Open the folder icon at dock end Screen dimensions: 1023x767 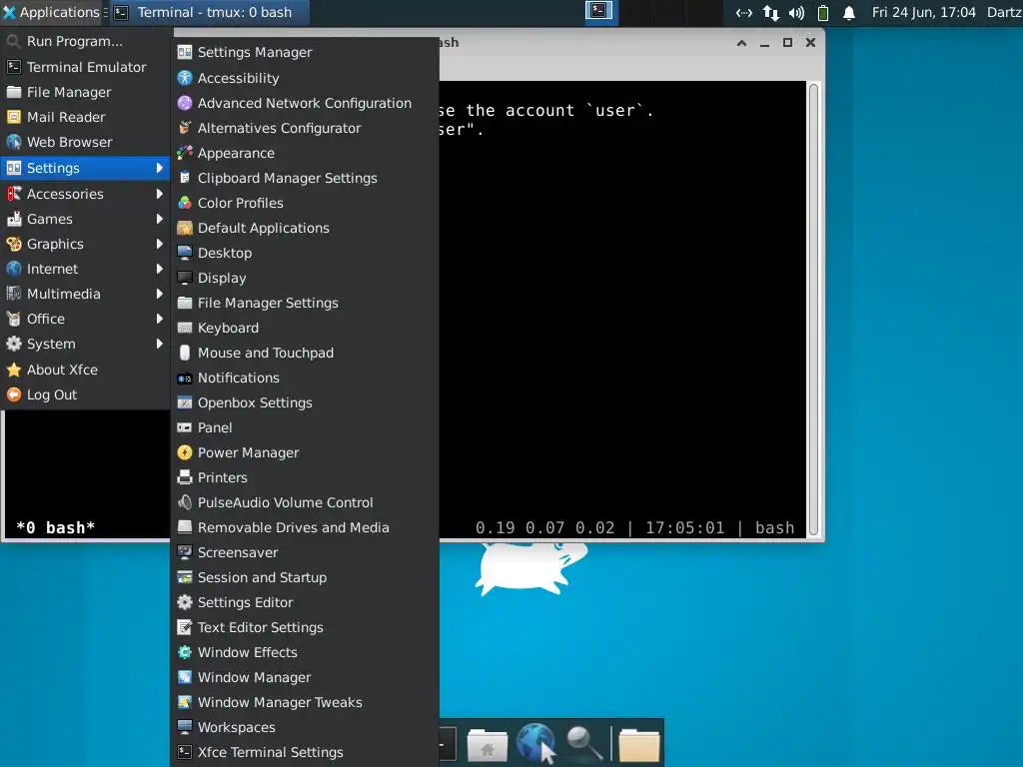tap(639, 745)
